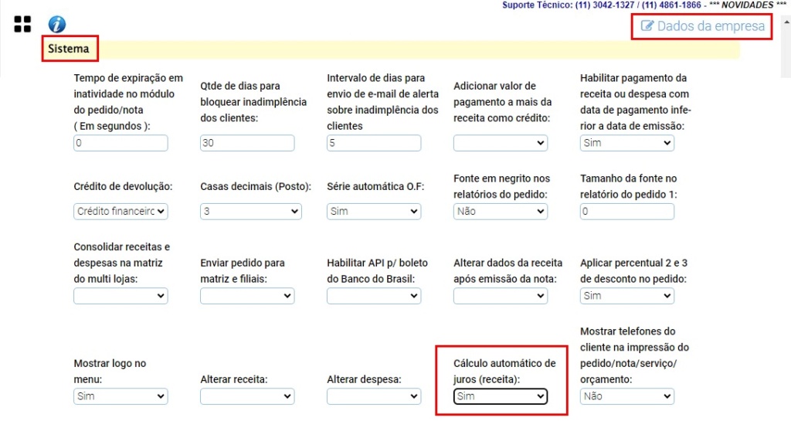791x431 pixels.
Task: Open Mostrar telefones do cliente na impressão dropdown
Action: 627,396
